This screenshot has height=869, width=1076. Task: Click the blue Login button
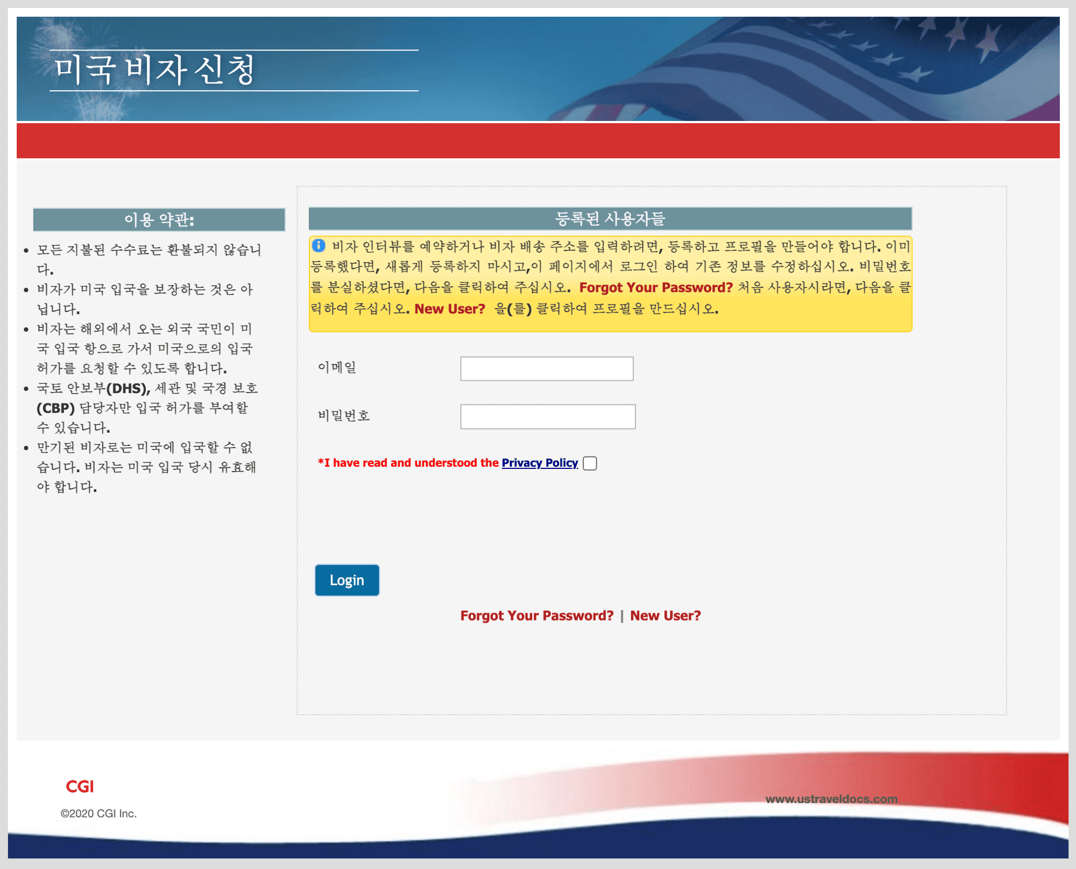coord(347,580)
